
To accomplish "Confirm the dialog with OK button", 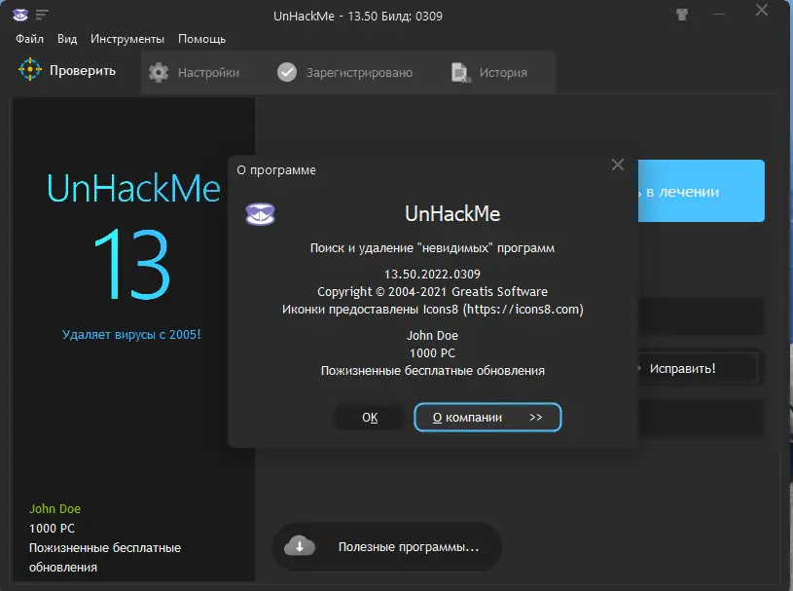I will click(370, 418).
